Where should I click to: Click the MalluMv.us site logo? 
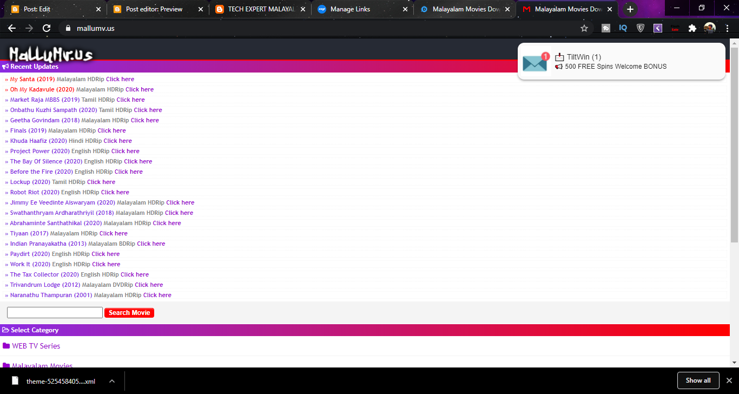[51, 54]
